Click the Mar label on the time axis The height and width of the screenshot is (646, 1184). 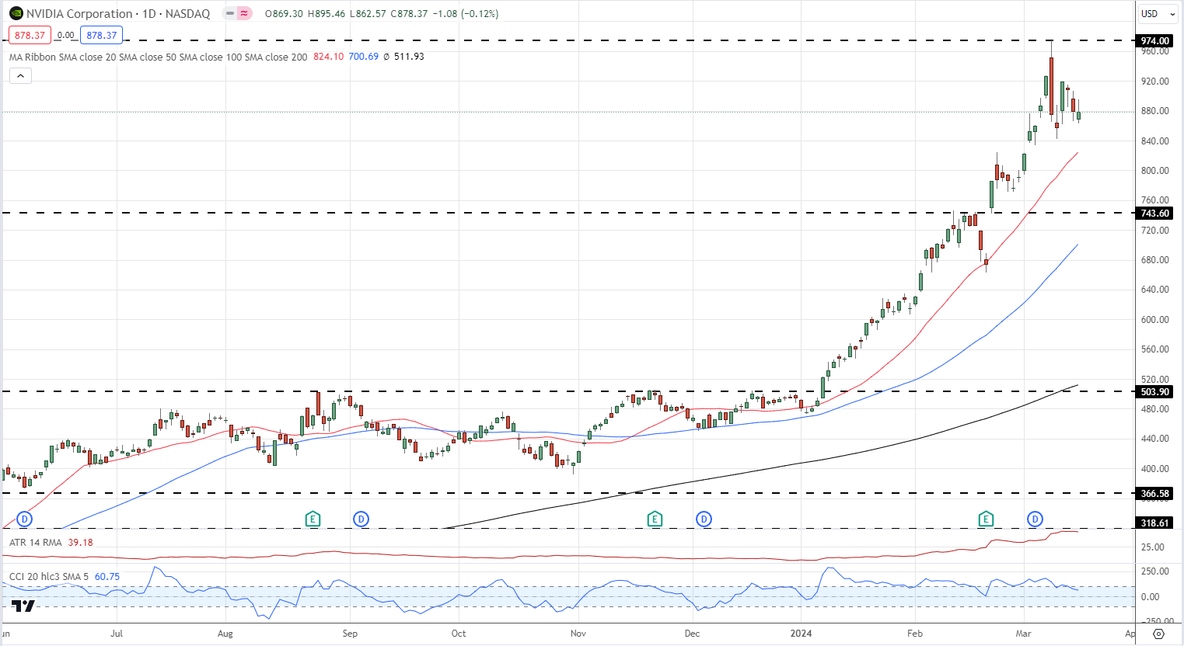click(1024, 634)
